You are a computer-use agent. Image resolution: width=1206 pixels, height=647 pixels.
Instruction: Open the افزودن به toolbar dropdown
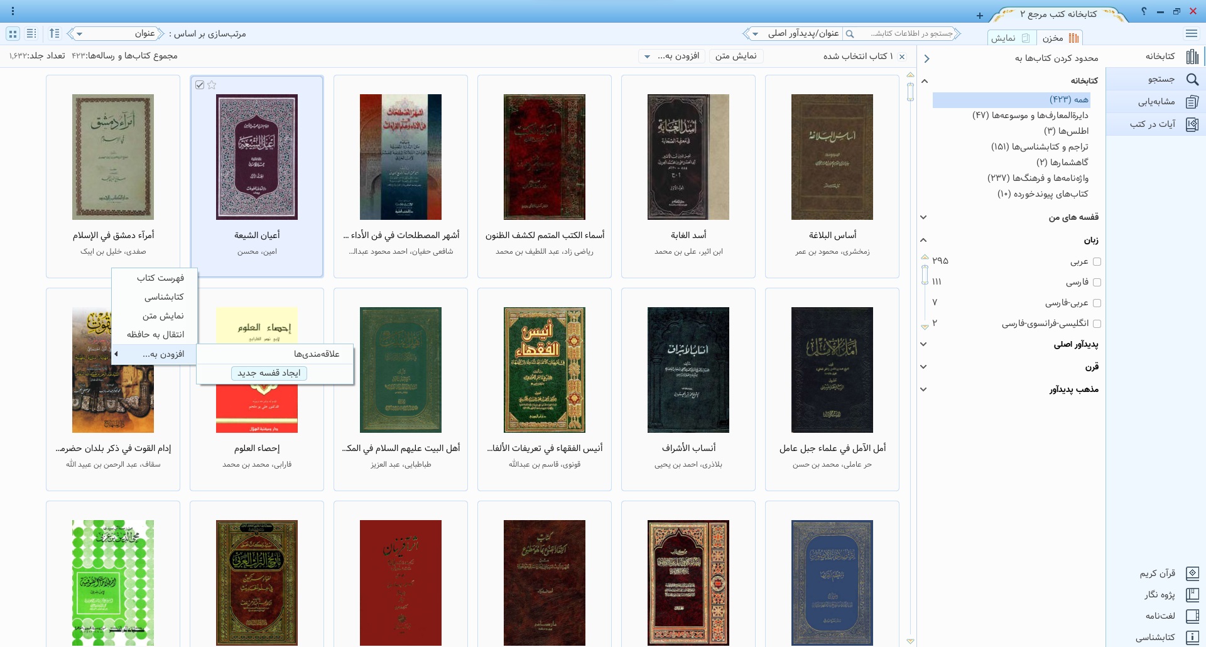pyautogui.click(x=672, y=57)
